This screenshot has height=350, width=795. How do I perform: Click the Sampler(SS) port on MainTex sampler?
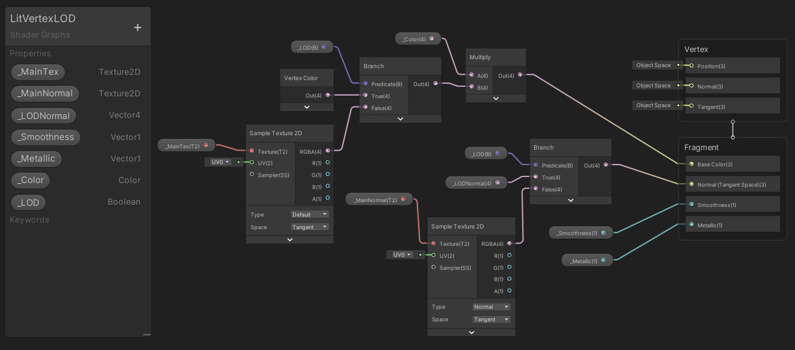[252, 175]
